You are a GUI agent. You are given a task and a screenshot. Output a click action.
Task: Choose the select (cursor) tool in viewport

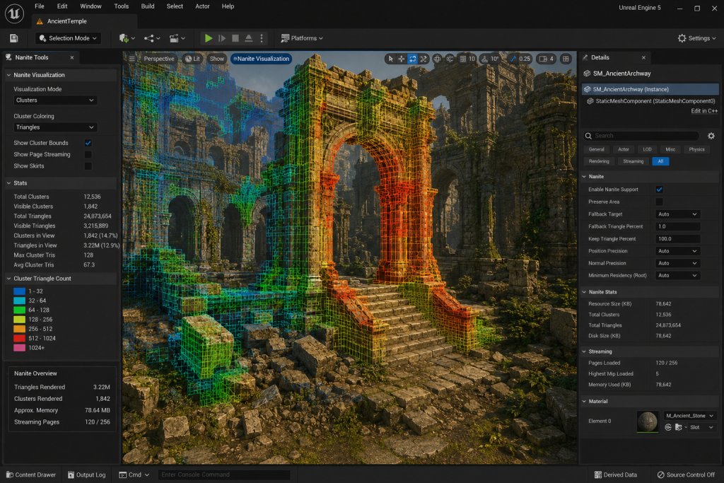coord(390,59)
